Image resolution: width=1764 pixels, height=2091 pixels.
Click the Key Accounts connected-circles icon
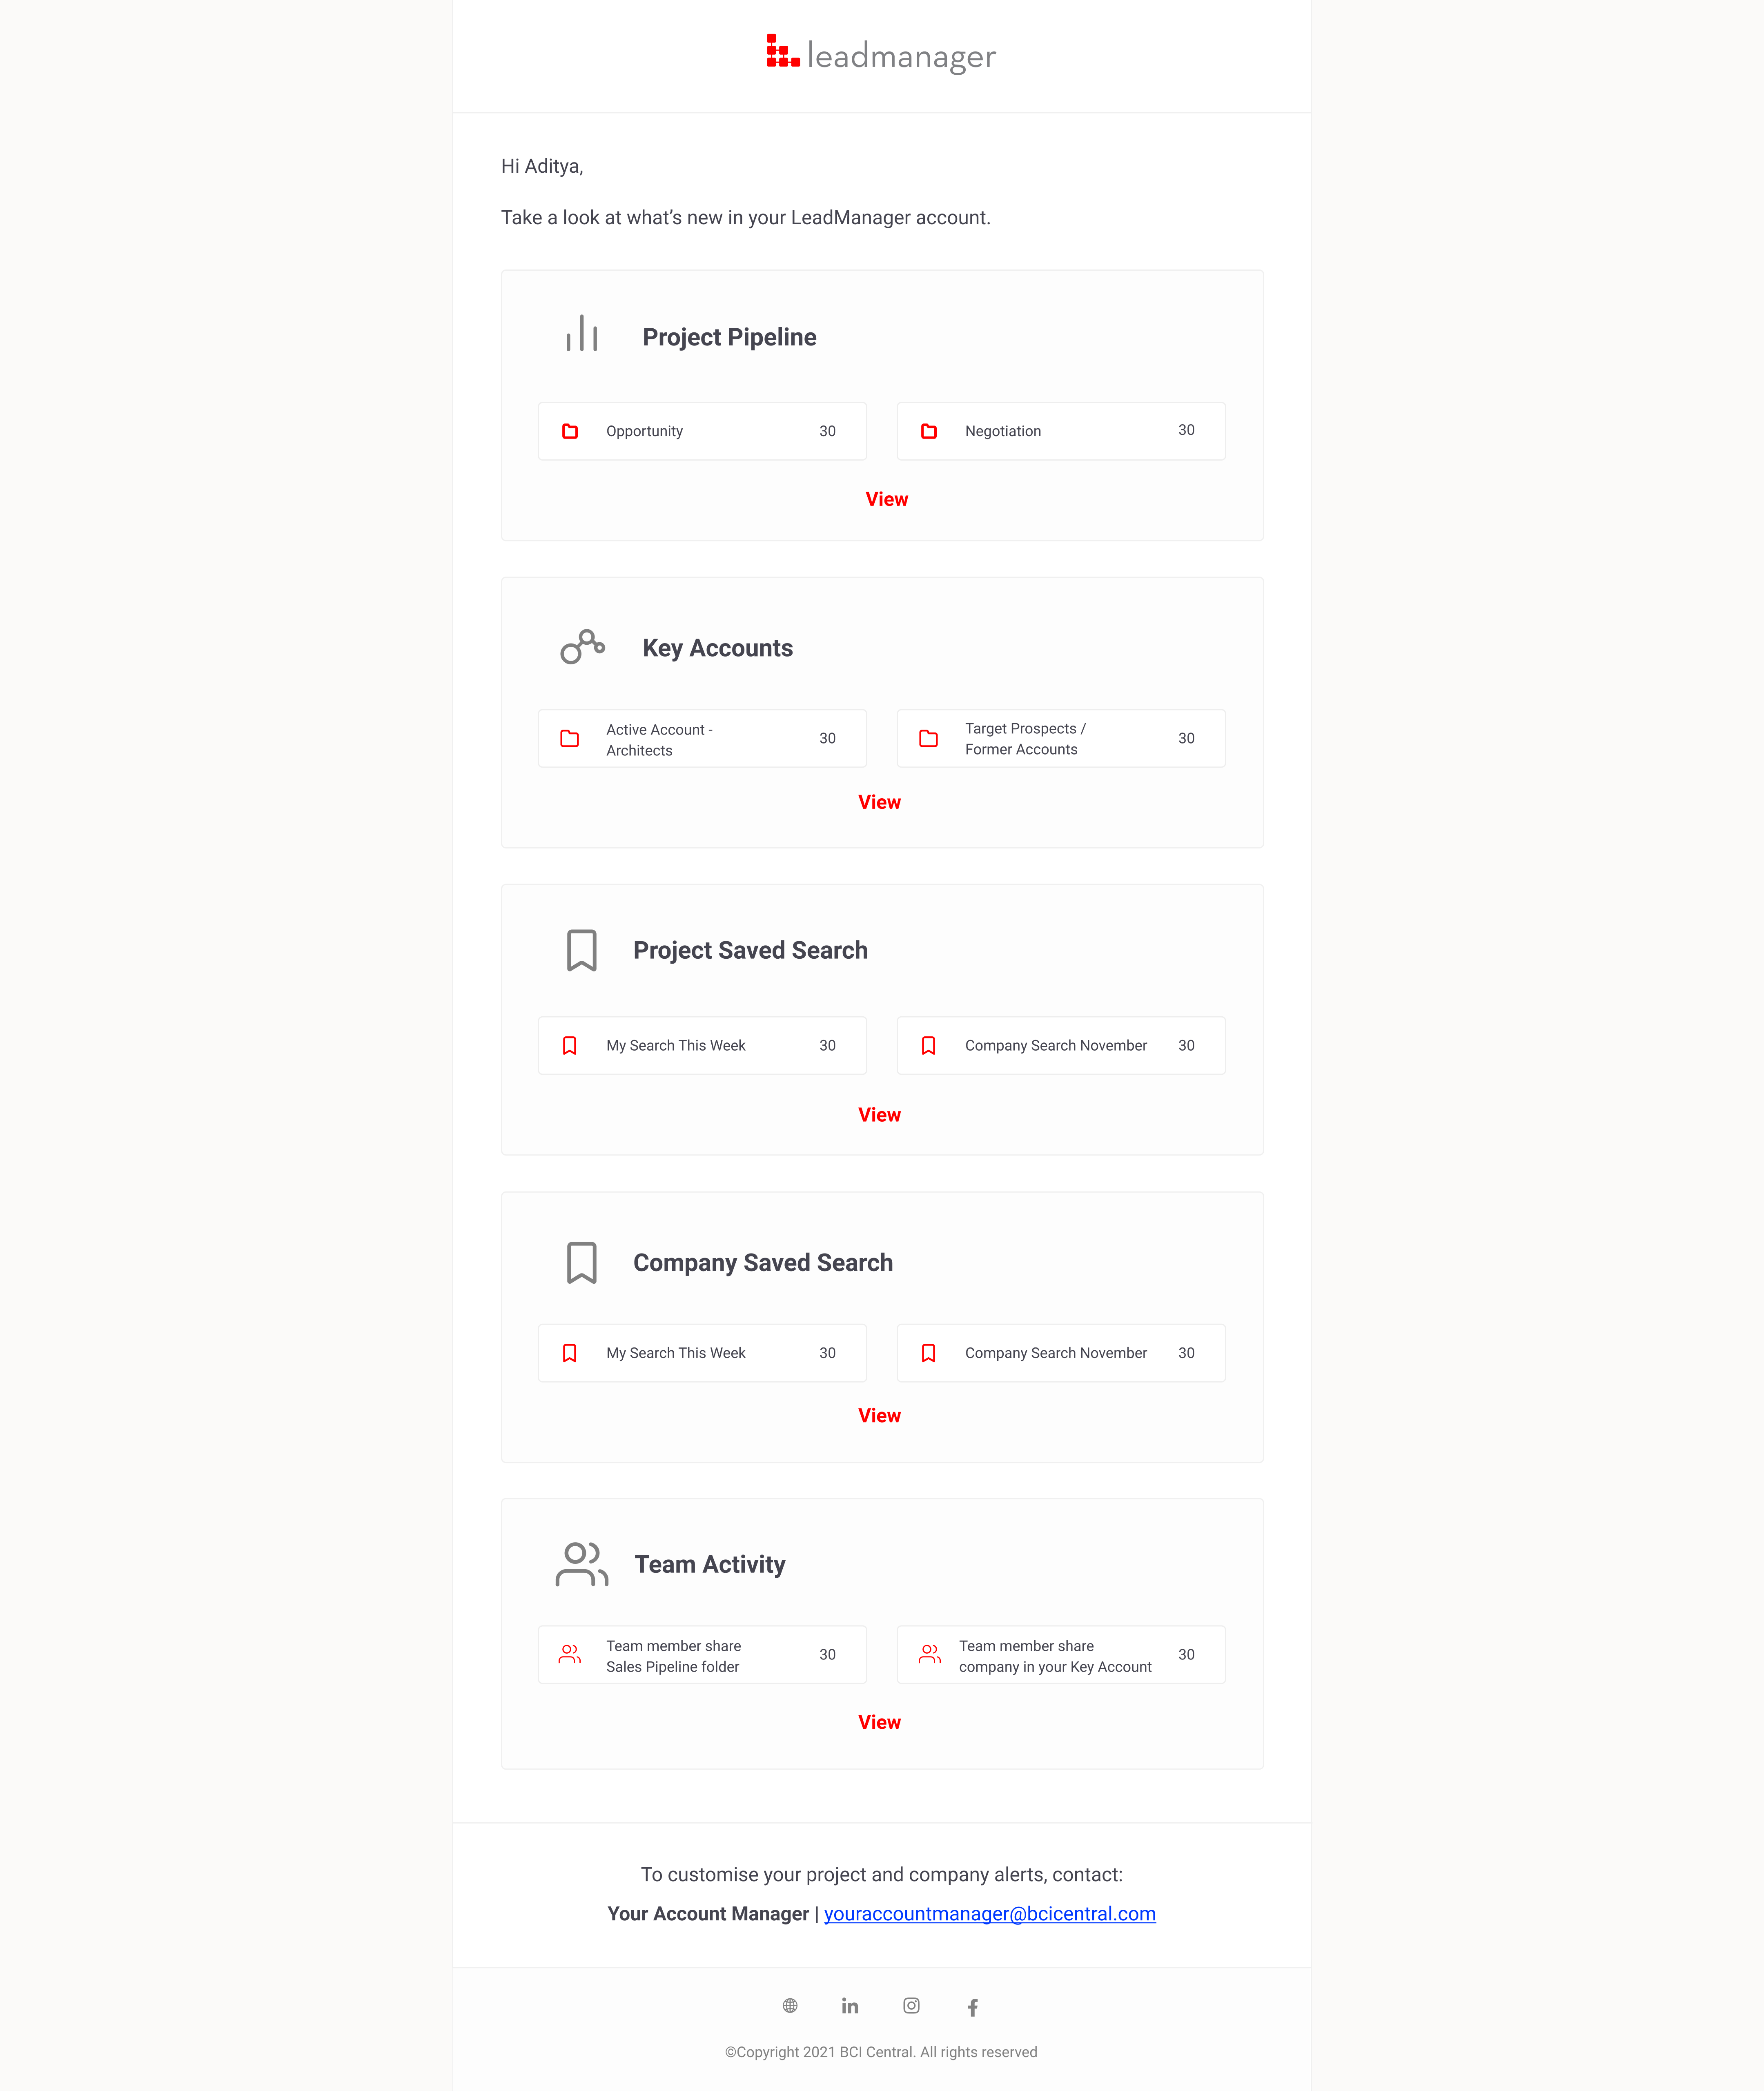click(x=582, y=647)
